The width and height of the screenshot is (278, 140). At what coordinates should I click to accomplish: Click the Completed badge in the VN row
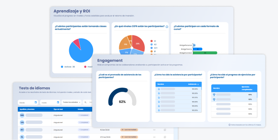(84, 122)
